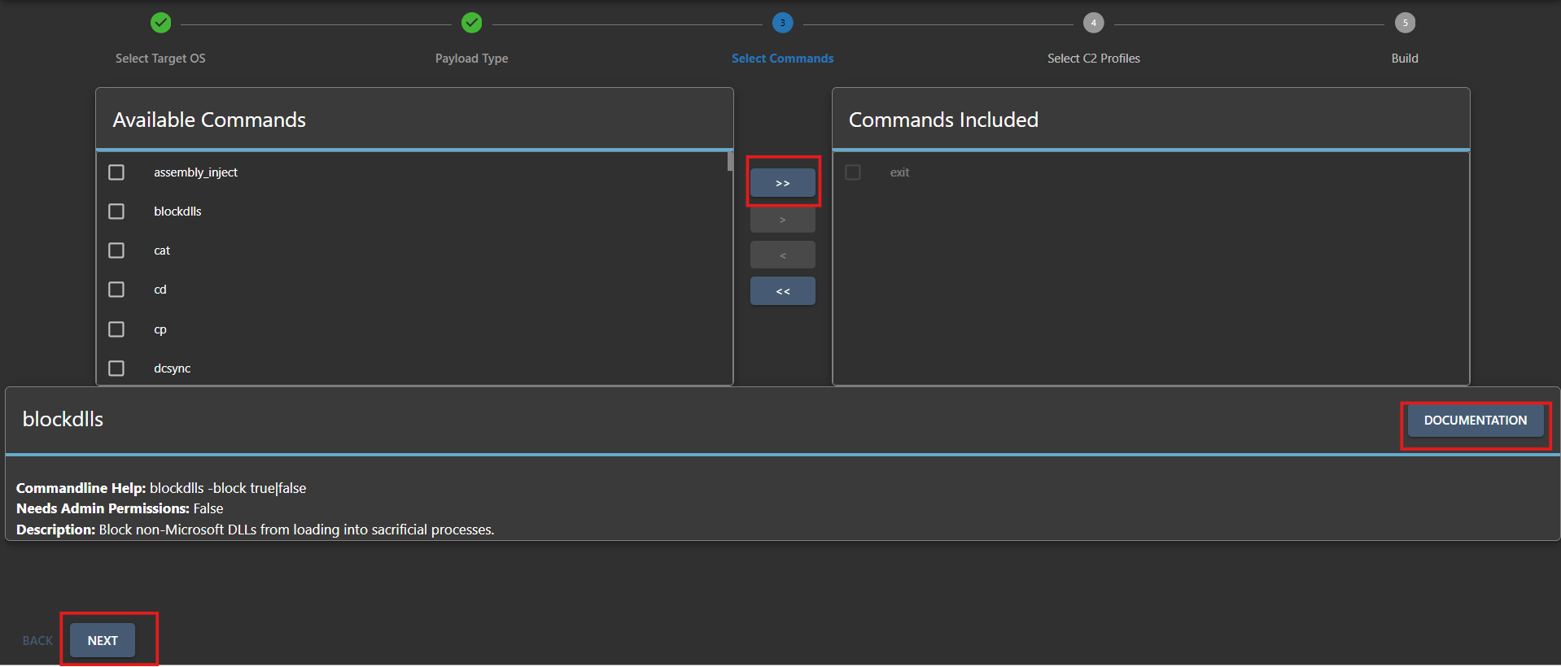
Task: Click the 'cd' command name
Action: click(160, 290)
